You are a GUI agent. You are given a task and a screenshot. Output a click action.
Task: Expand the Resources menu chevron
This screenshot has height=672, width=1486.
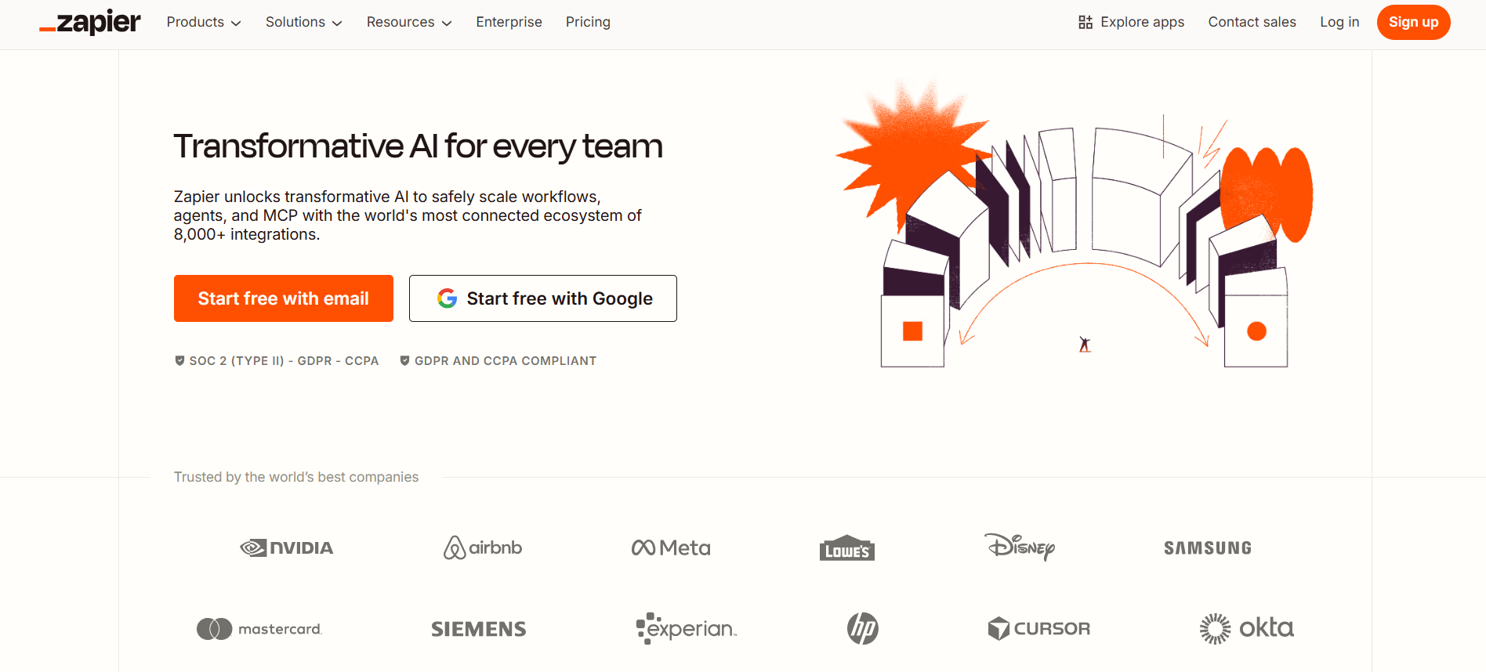[x=447, y=23]
